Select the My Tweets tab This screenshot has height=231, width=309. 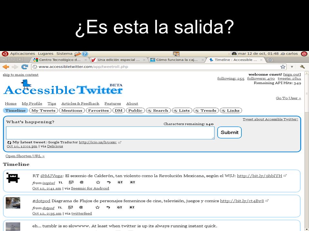pos(43,110)
